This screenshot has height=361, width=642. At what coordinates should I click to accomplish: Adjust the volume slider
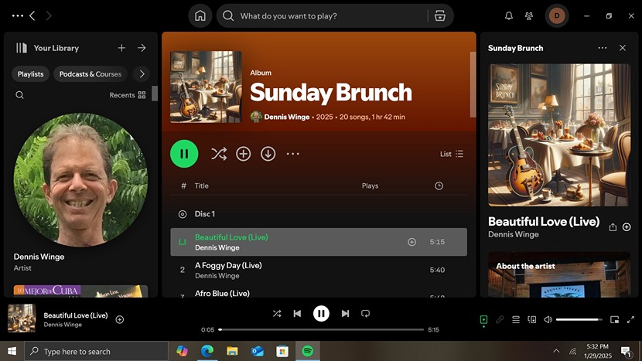click(579, 320)
